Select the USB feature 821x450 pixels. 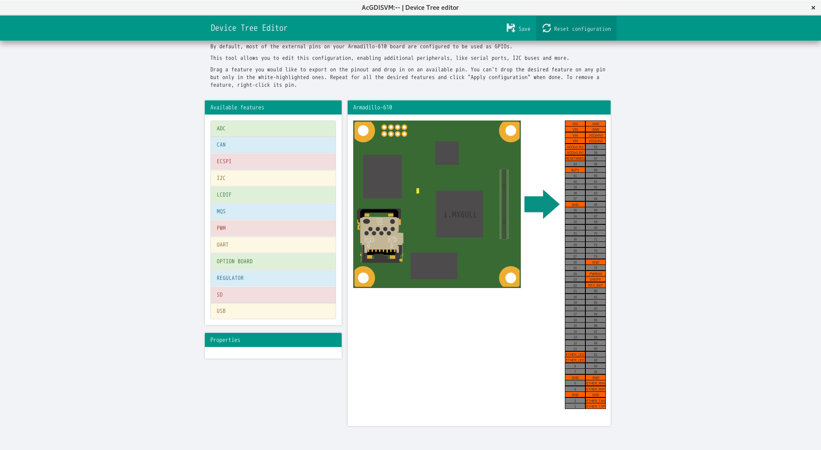click(273, 311)
